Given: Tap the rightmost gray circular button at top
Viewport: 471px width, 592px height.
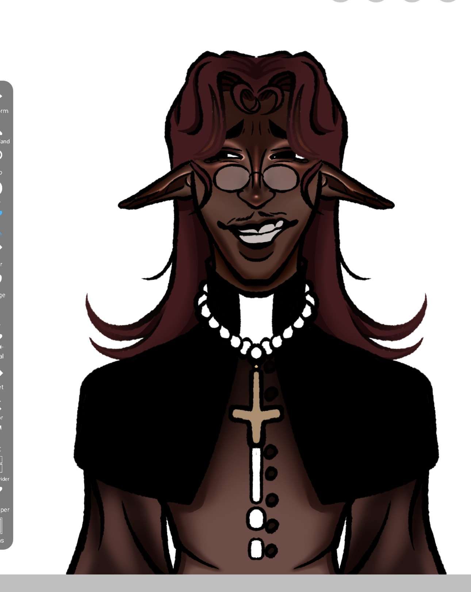Looking at the screenshot, I should 448,1.
